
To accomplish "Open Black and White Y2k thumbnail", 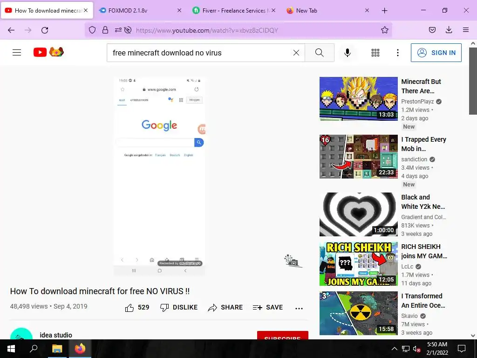I will (x=358, y=214).
